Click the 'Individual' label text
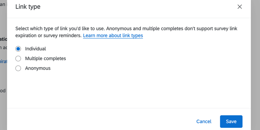The width and height of the screenshot is (260, 130). 35,49
